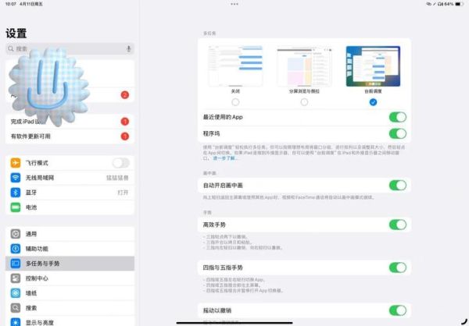
Task: Toggle 程序坞 dock switch
Action: 398,133
